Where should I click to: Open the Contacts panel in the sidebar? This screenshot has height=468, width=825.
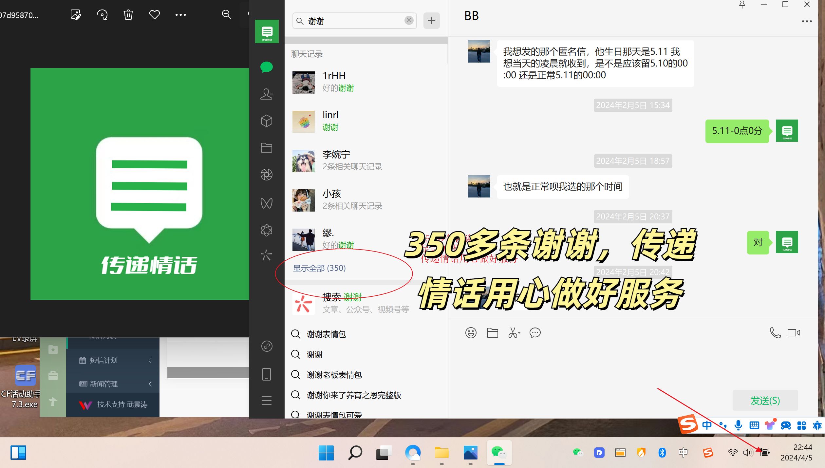point(267,95)
